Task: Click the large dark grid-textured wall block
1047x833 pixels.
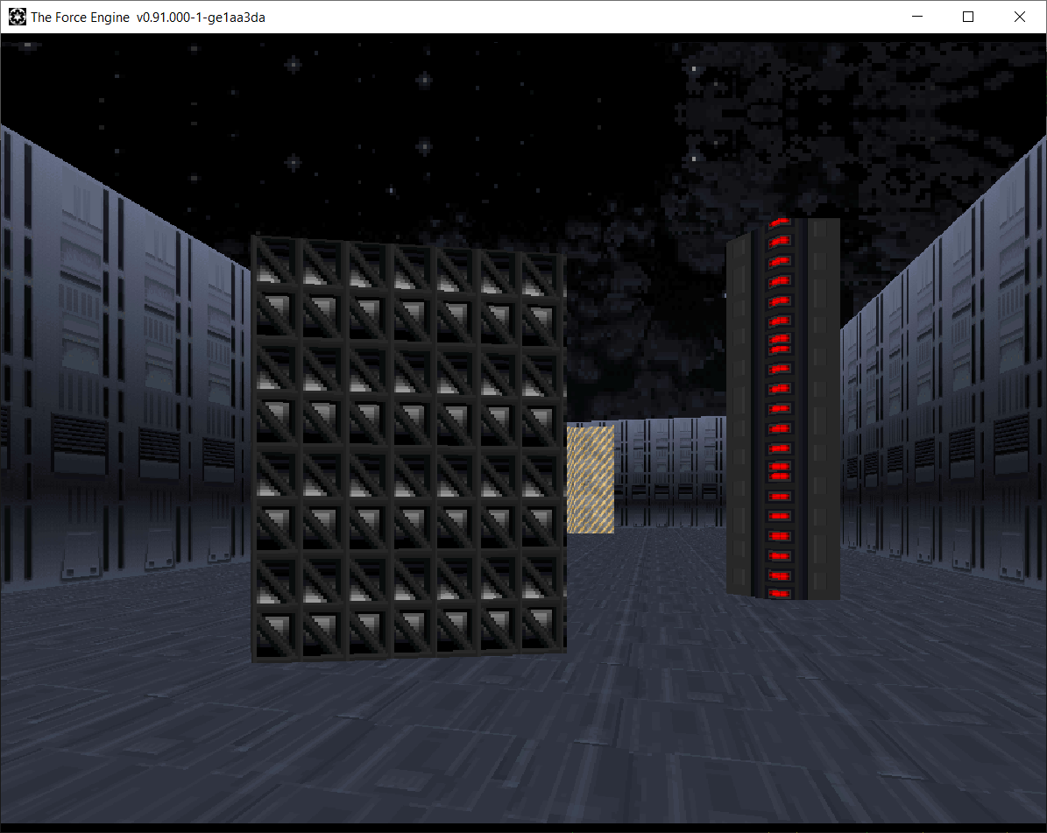Action: pyautogui.click(x=408, y=448)
